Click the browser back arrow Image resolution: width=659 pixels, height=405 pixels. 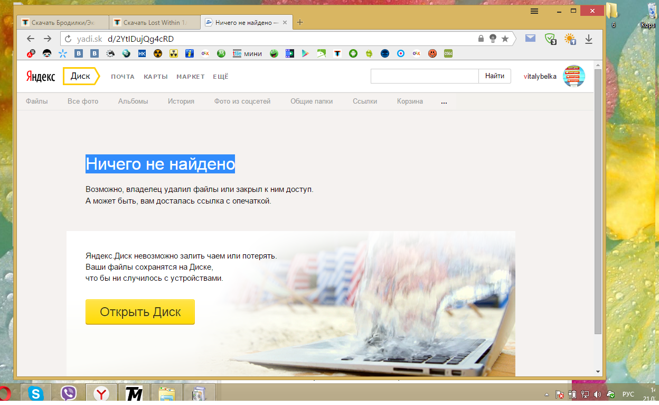click(x=31, y=39)
